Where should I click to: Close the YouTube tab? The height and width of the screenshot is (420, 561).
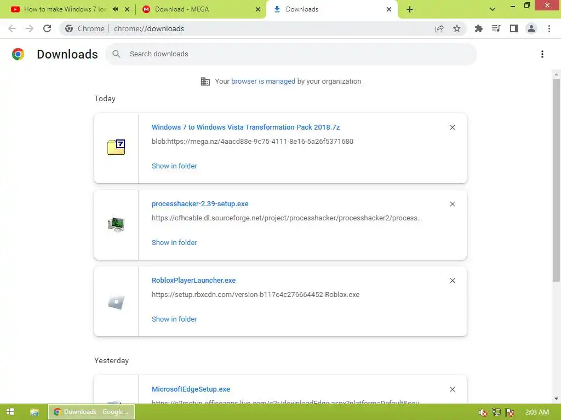[127, 9]
